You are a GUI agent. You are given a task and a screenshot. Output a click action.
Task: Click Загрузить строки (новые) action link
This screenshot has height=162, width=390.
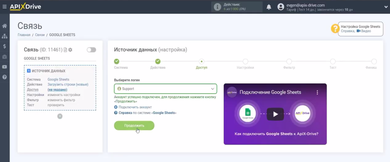(x=68, y=84)
